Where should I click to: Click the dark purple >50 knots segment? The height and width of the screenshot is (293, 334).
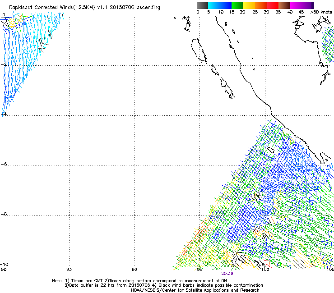coord(313,5)
